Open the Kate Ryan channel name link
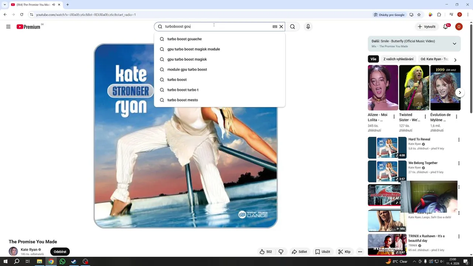 click(x=29, y=250)
